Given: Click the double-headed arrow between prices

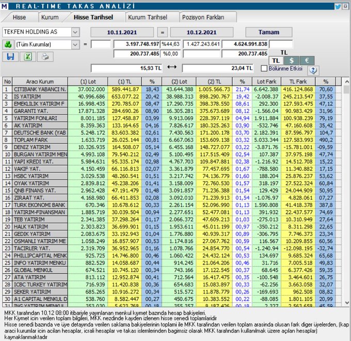Looking at the screenshot, I should click(x=172, y=67).
